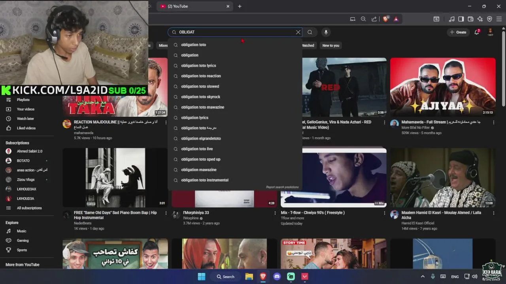Image resolution: width=506 pixels, height=284 pixels.
Task: Open more options for Mix - T-flow video
Action: coord(384,213)
